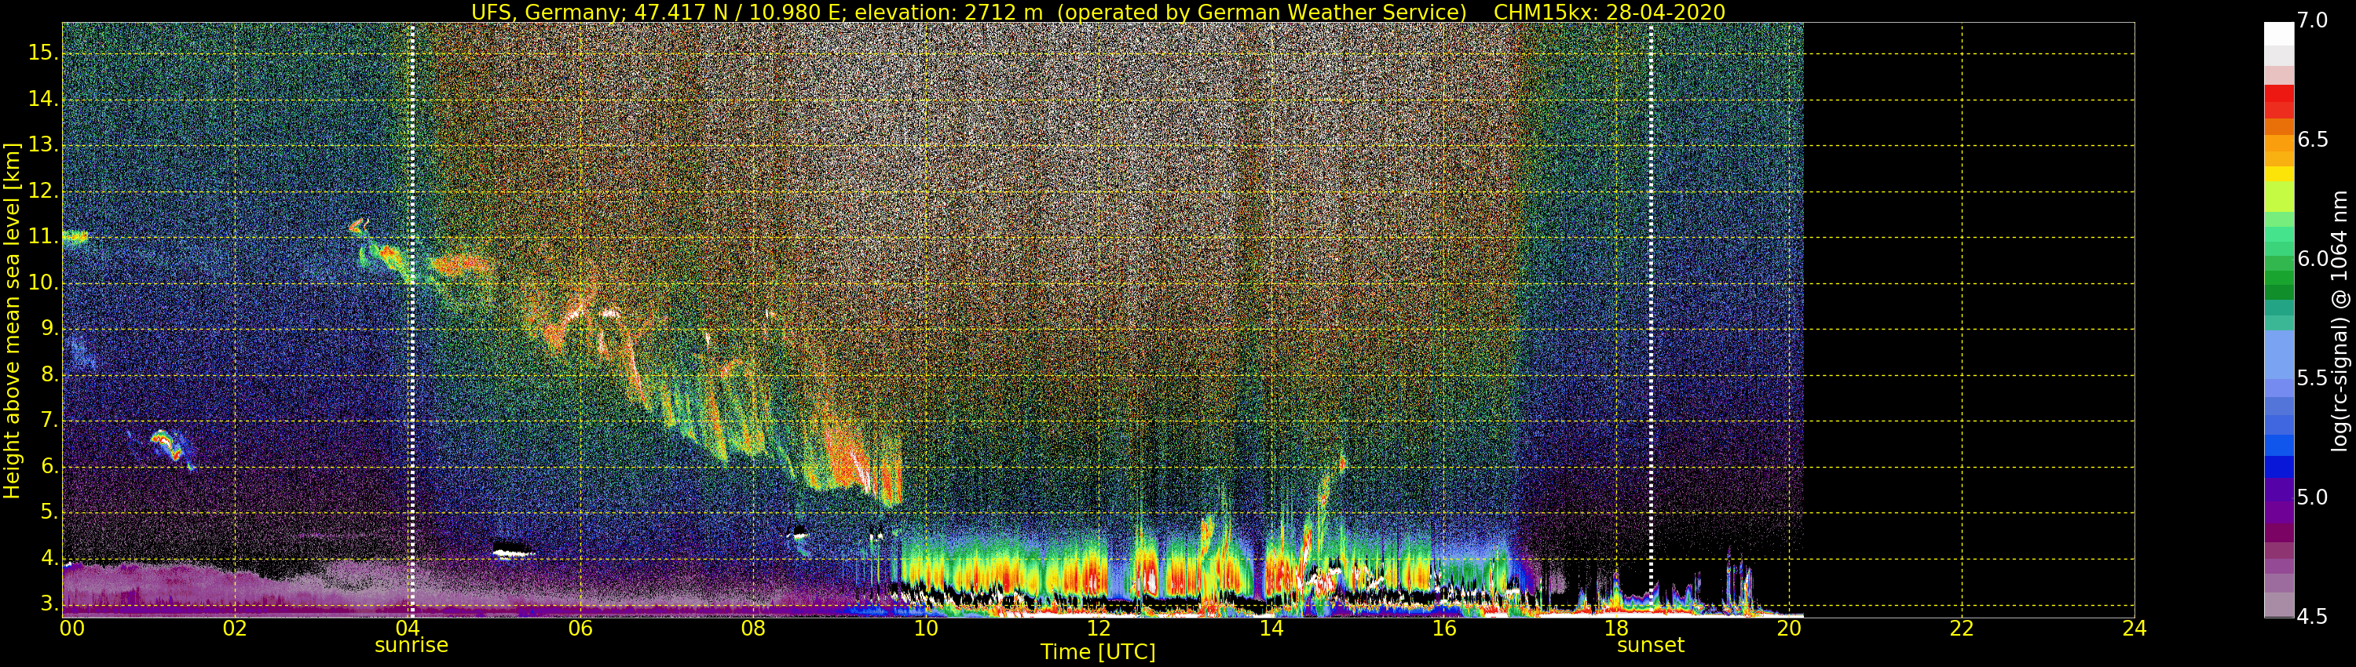Click the "sunrise" label below the time axis
This screenshot has width=2356, height=667.
[x=412, y=645]
